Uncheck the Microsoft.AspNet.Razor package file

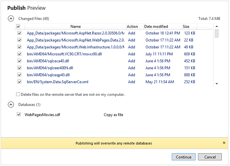[19, 33]
